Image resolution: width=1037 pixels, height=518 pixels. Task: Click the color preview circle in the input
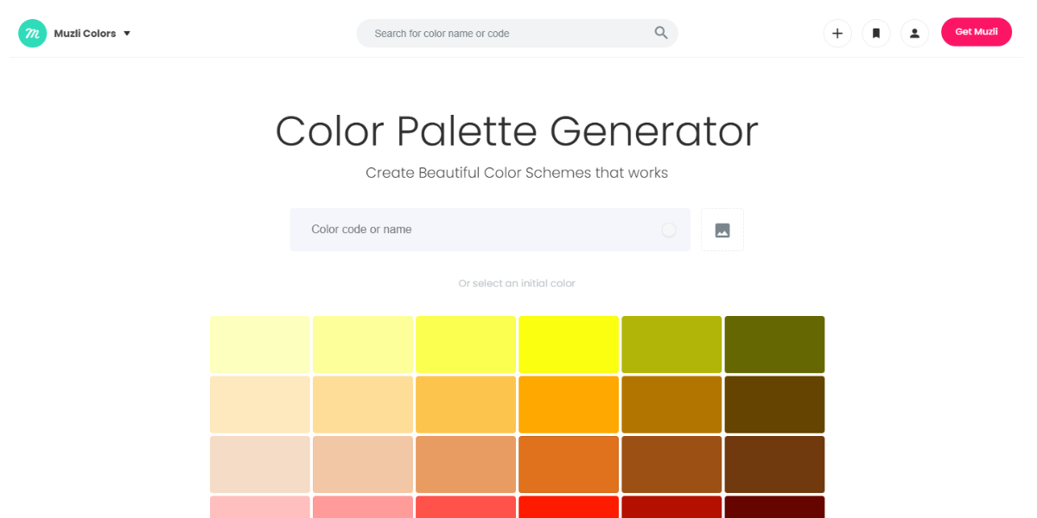(x=670, y=230)
